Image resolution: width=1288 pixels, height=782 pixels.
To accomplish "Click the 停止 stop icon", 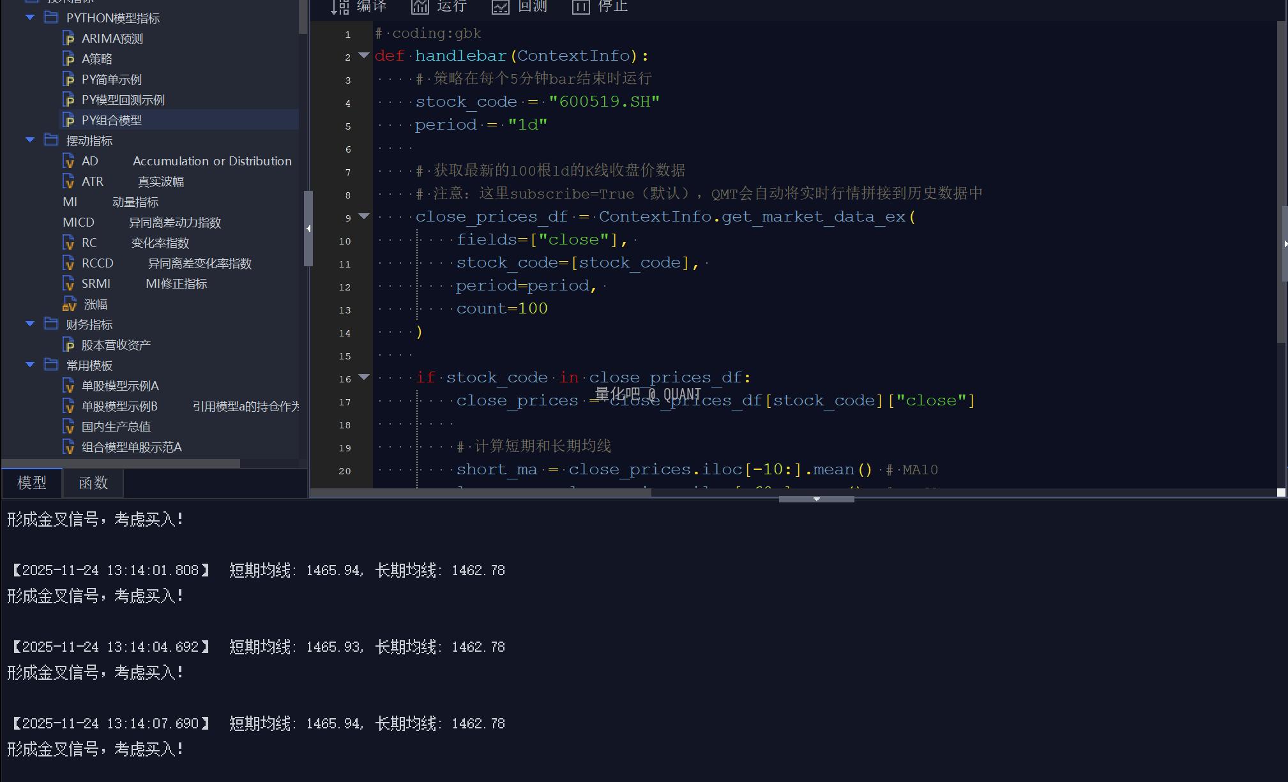I will pos(580,7).
